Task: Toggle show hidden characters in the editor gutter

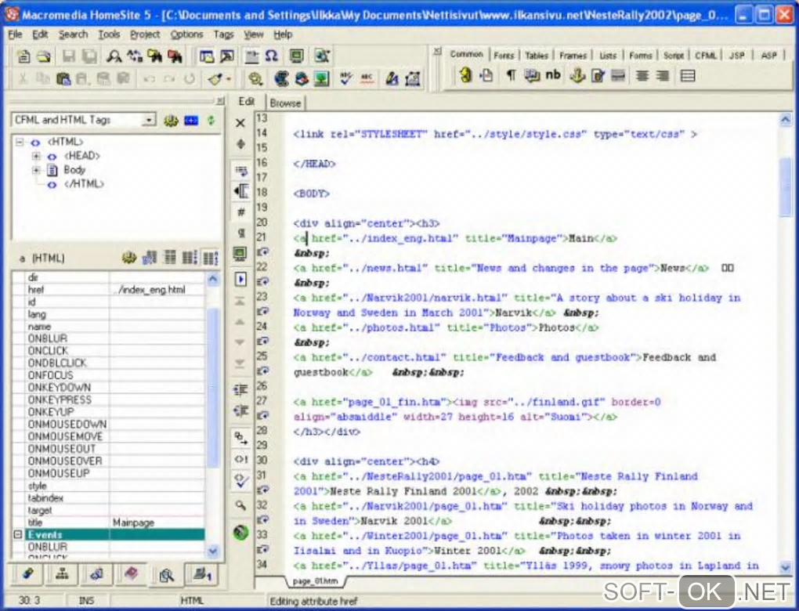Action: [x=240, y=233]
